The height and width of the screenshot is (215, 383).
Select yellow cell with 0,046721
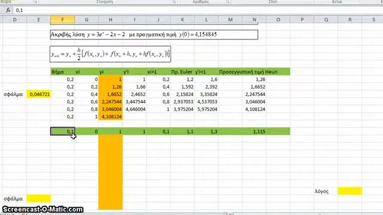pos(38,94)
